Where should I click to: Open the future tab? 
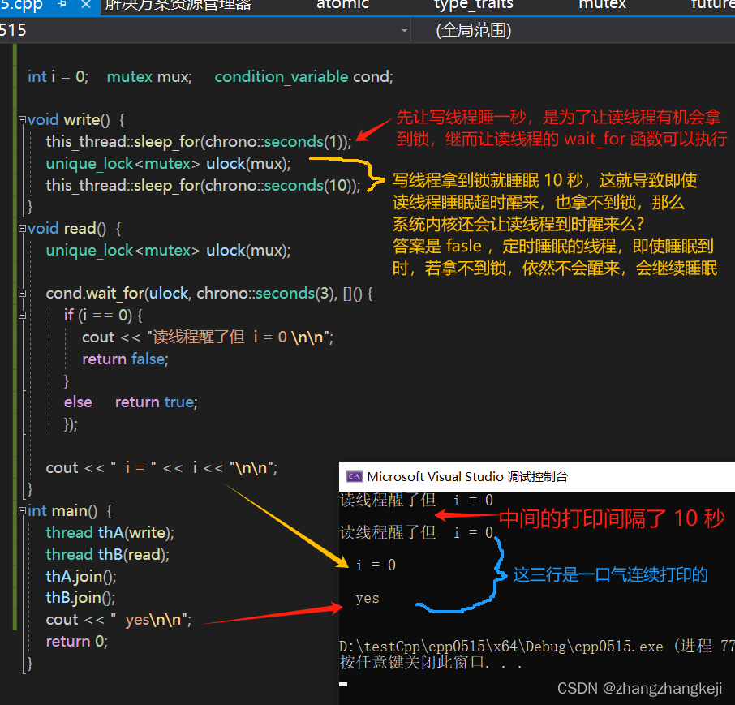tap(712, 4)
